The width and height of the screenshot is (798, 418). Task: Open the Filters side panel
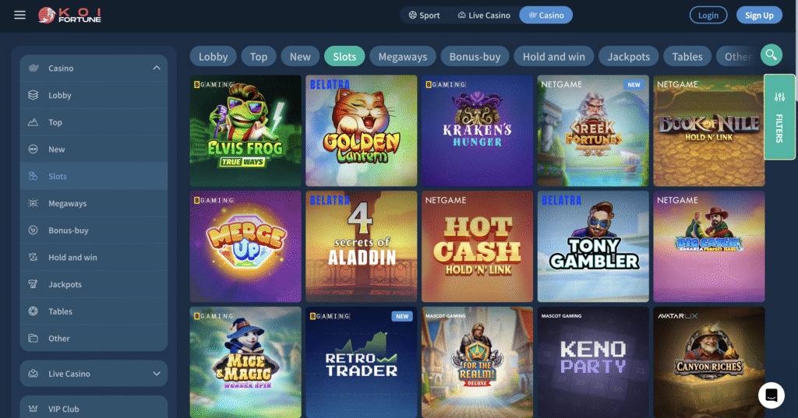[779, 117]
